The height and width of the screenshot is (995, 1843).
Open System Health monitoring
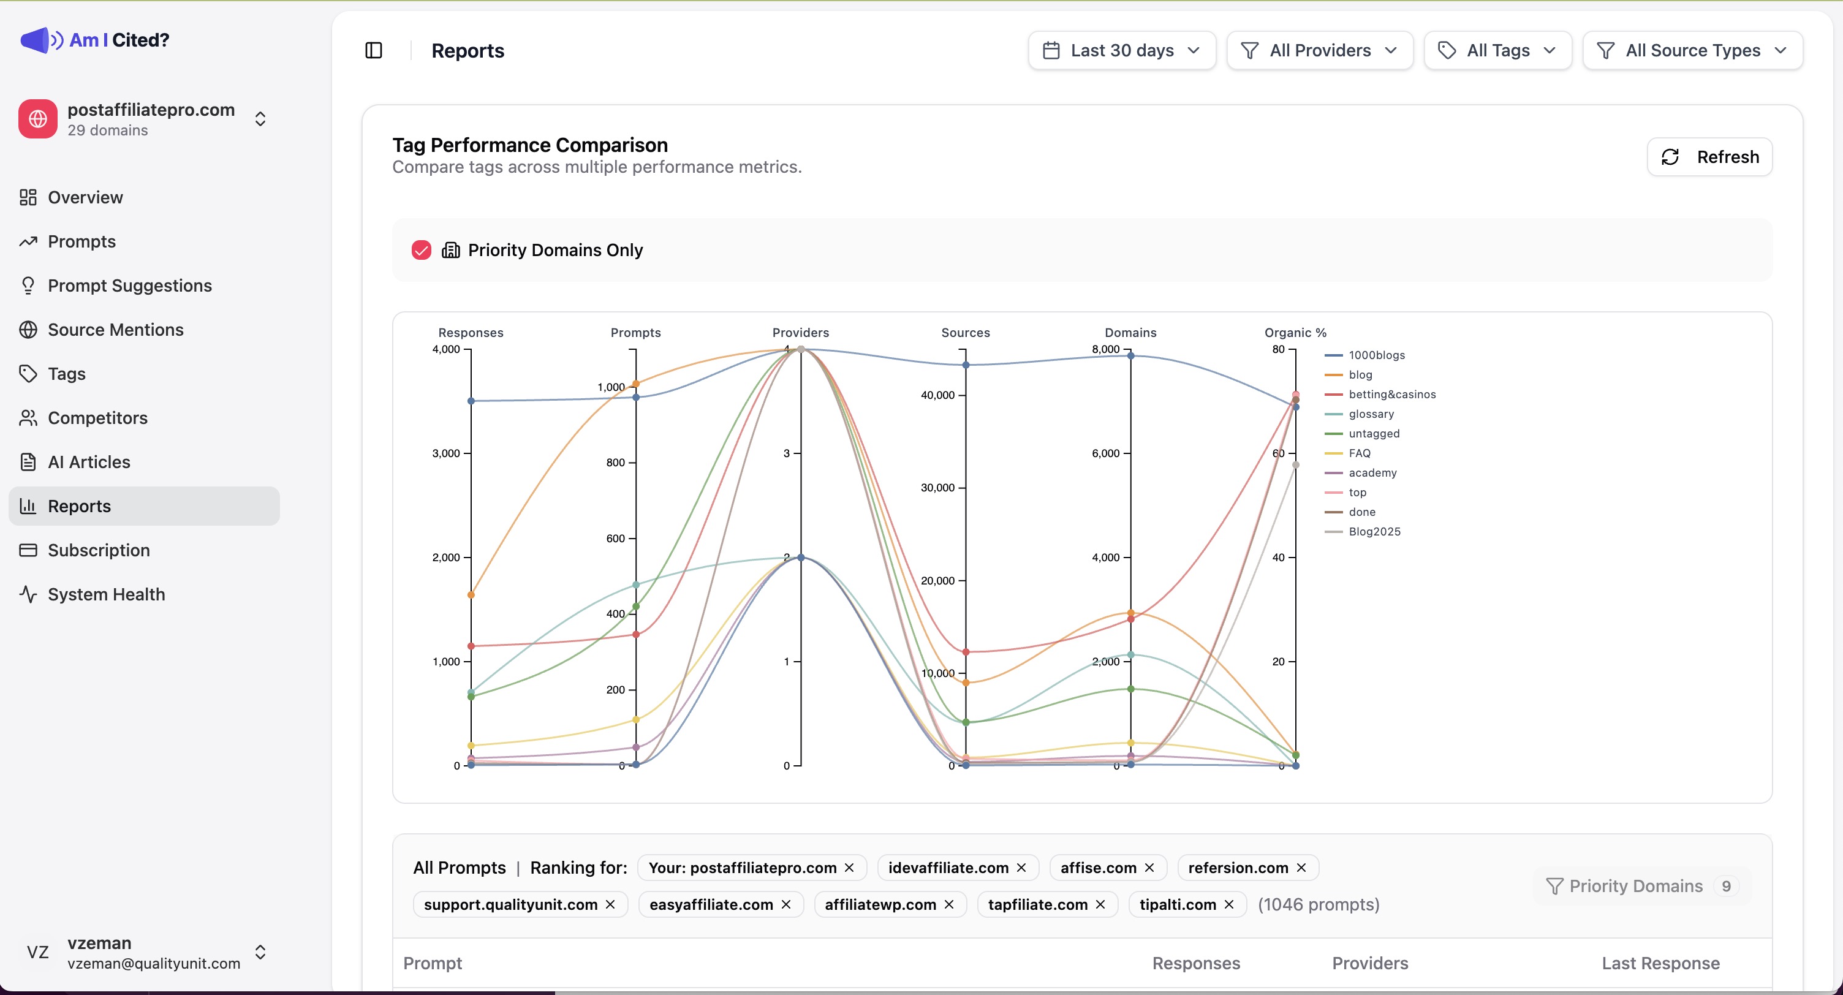coord(106,594)
